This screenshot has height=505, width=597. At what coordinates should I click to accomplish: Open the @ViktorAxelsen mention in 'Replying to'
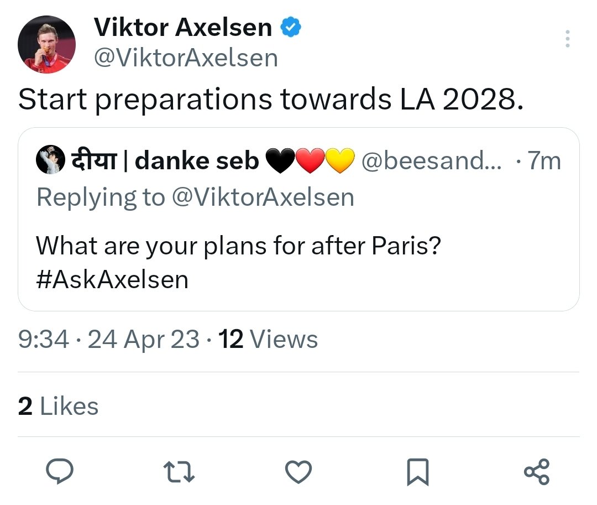263,197
